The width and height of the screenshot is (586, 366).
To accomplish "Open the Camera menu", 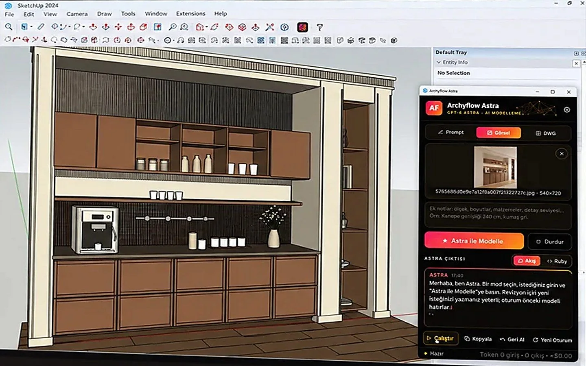I will click(77, 14).
